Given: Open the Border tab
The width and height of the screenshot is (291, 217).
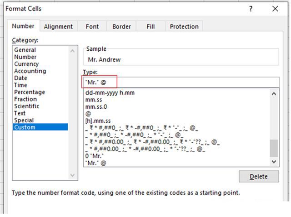Looking at the screenshot, I should [121, 27].
